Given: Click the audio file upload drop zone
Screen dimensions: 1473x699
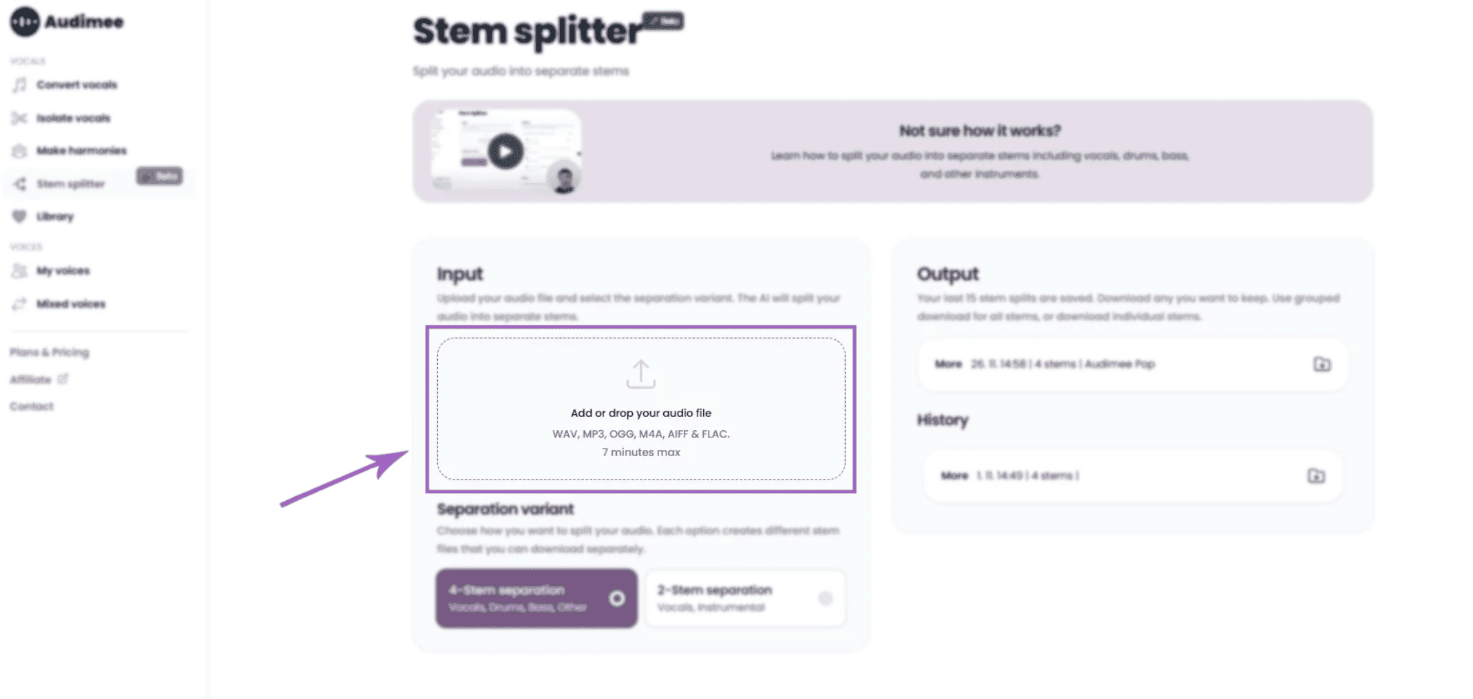Looking at the screenshot, I should (x=640, y=408).
